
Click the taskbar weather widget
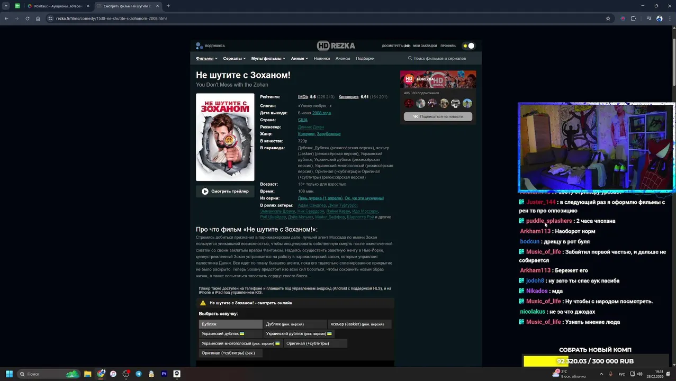click(569, 374)
